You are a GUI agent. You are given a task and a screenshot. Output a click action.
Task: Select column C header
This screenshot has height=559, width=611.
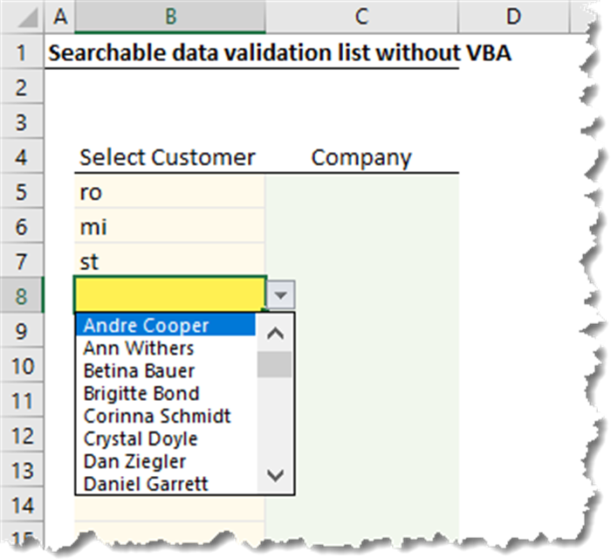pos(361,15)
